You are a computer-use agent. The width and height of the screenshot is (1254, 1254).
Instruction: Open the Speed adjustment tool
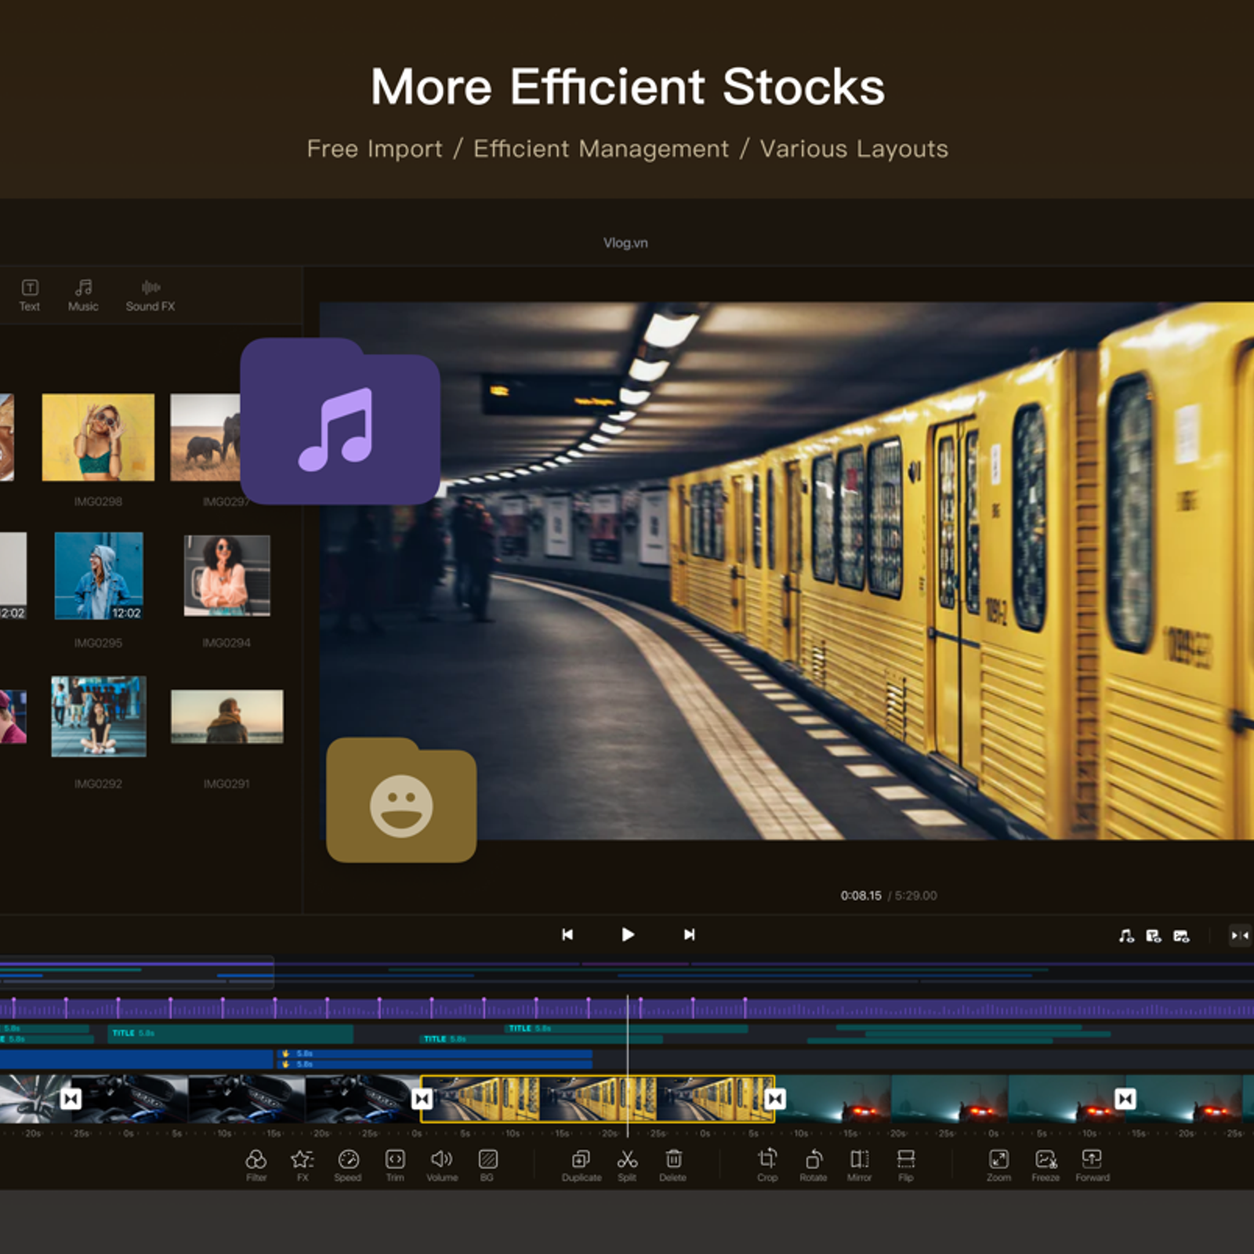point(348,1164)
